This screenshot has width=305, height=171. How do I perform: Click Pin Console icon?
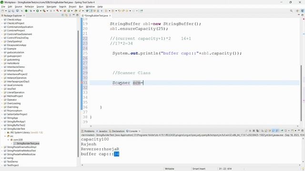coord(282,131)
